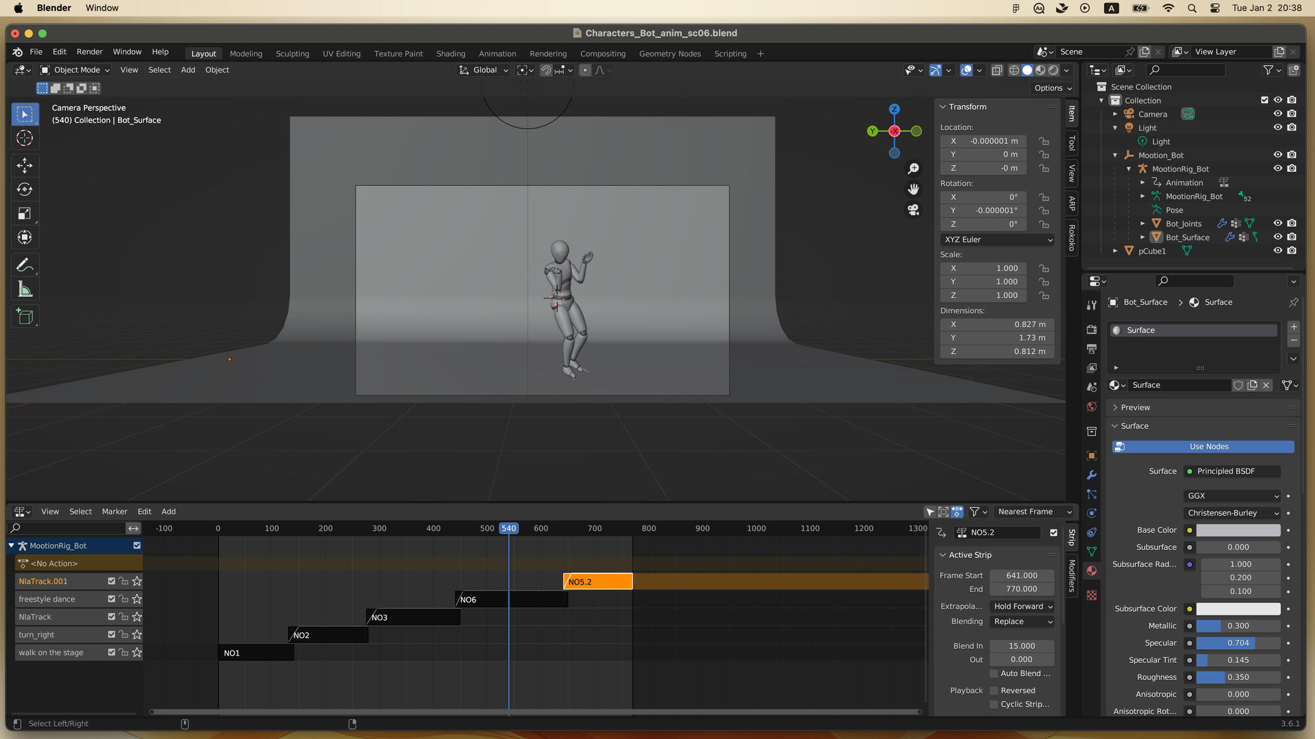Open the Replace blending dropdown
1315x739 pixels.
tap(1022, 621)
